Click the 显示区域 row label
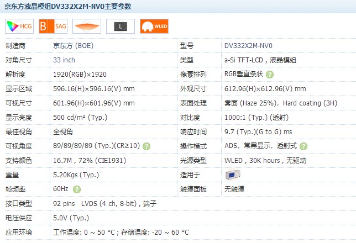Viewport: 356px width, 243px height. coord(19,89)
